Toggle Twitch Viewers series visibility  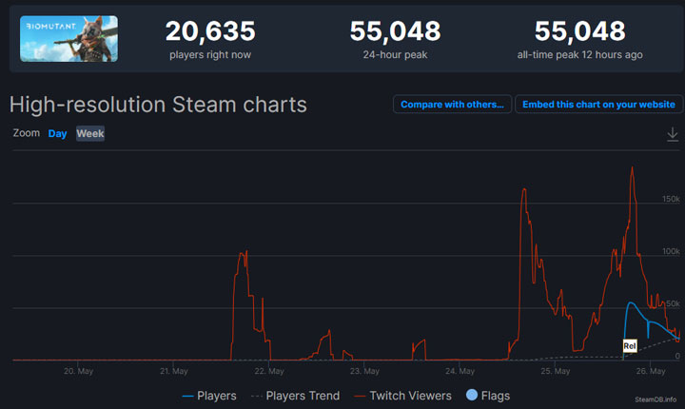click(401, 396)
